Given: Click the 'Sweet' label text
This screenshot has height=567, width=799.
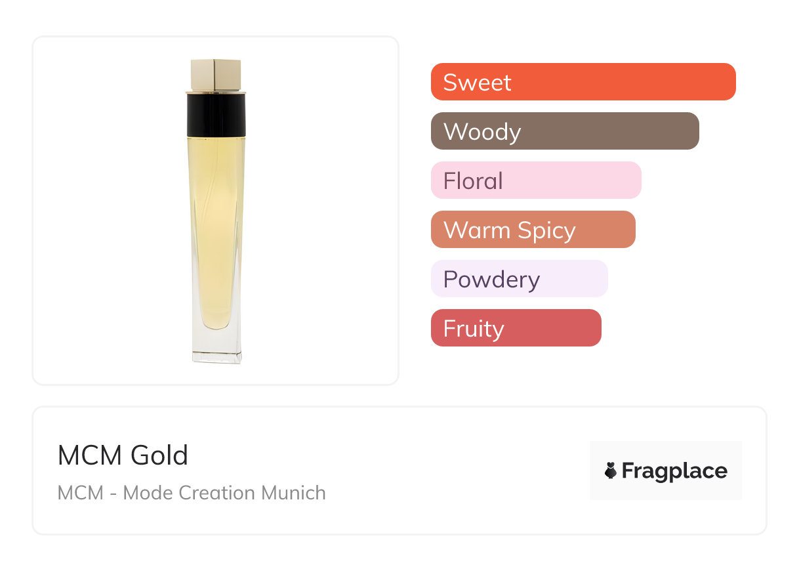Looking at the screenshot, I should [477, 83].
